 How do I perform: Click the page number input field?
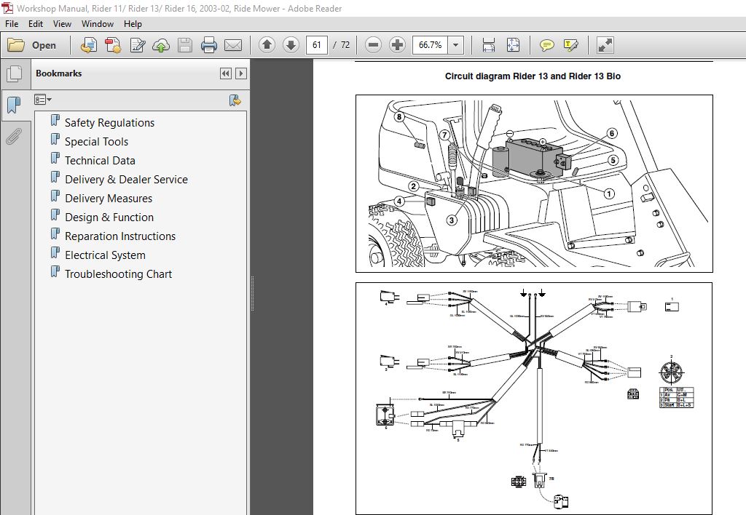pyautogui.click(x=317, y=45)
